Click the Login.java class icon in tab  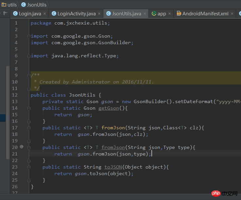[x=15, y=13]
